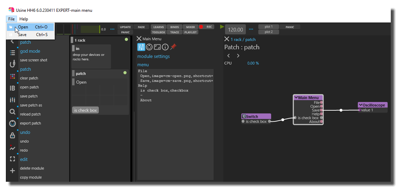The image size is (397, 188).
Task: Click the UPDATE toolbar button
Action: coord(125,27)
